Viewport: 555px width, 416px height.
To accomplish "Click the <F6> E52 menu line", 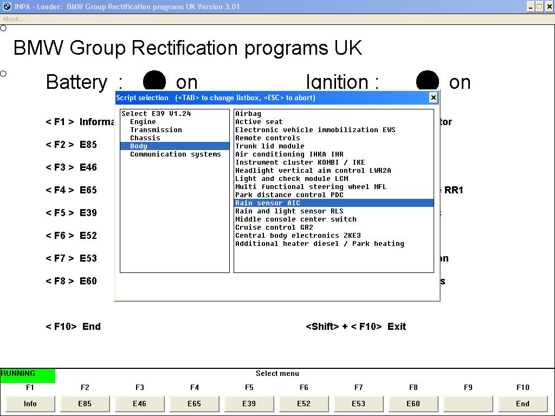I will click(x=71, y=236).
